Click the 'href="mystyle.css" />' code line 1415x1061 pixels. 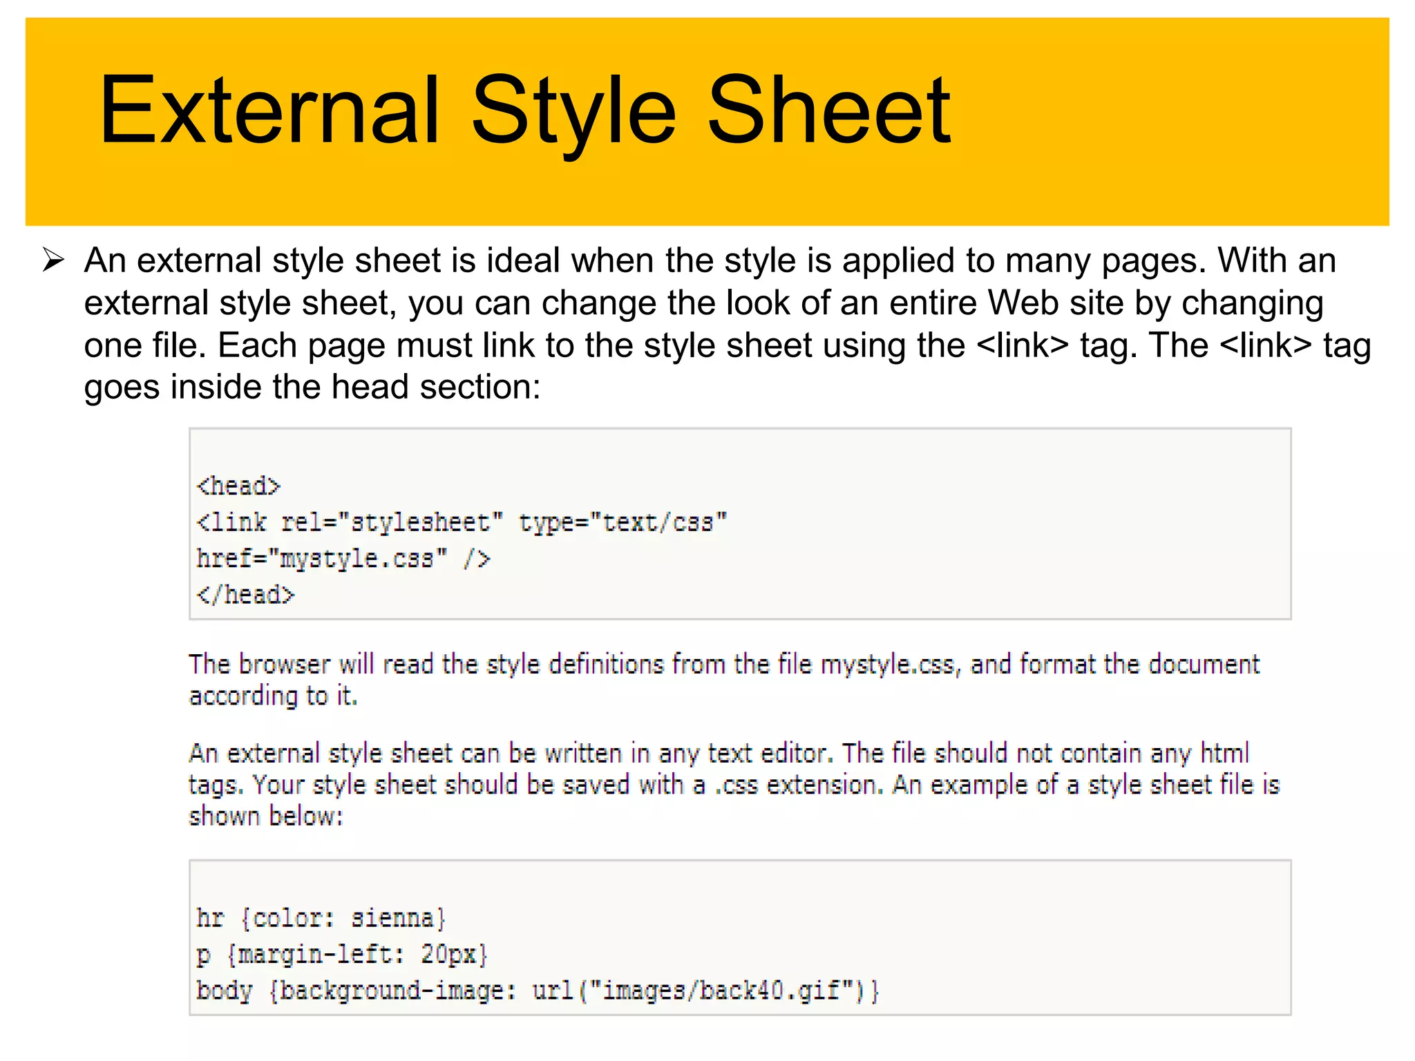343,559
